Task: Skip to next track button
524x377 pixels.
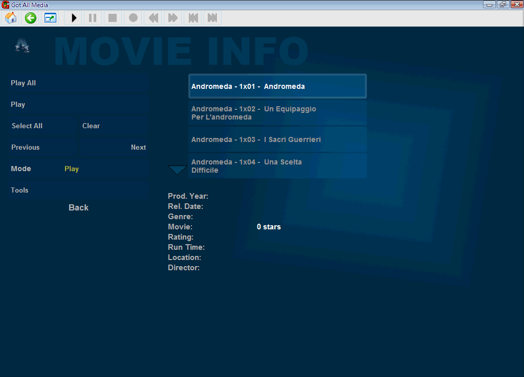Action: tap(212, 18)
